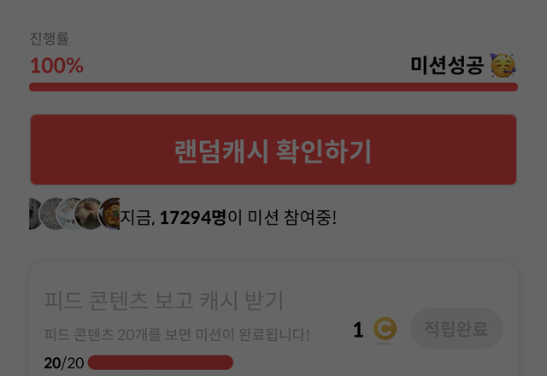The image size is (547, 376).
Task: Click the 적립완료 button
Action: (x=456, y=328)
